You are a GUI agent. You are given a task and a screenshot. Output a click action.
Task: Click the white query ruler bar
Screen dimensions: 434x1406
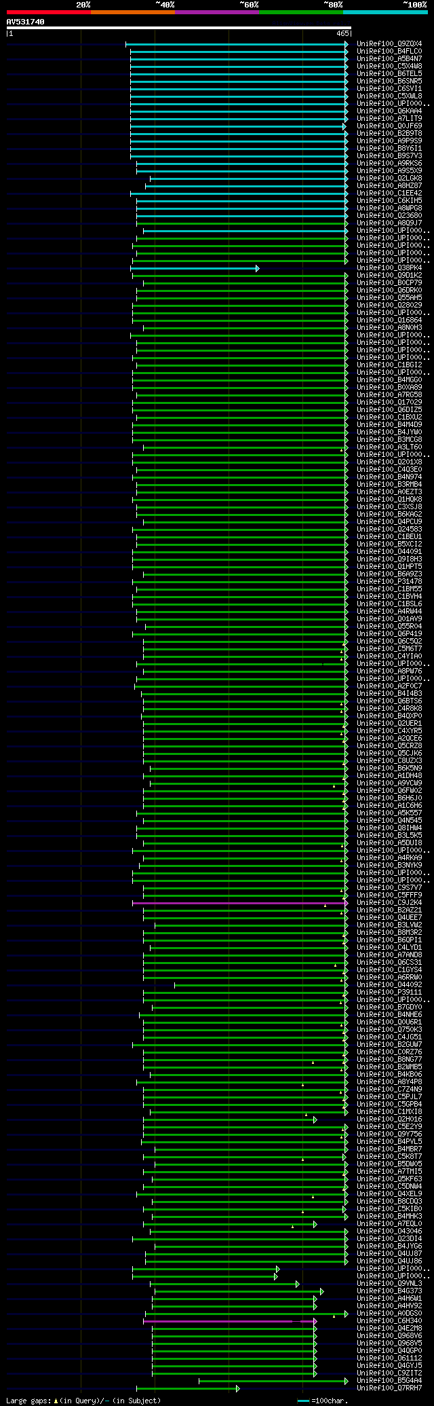point(178,28)
